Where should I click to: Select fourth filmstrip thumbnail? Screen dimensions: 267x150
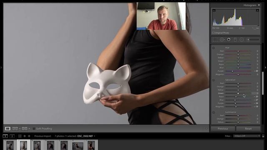point(50,145)
